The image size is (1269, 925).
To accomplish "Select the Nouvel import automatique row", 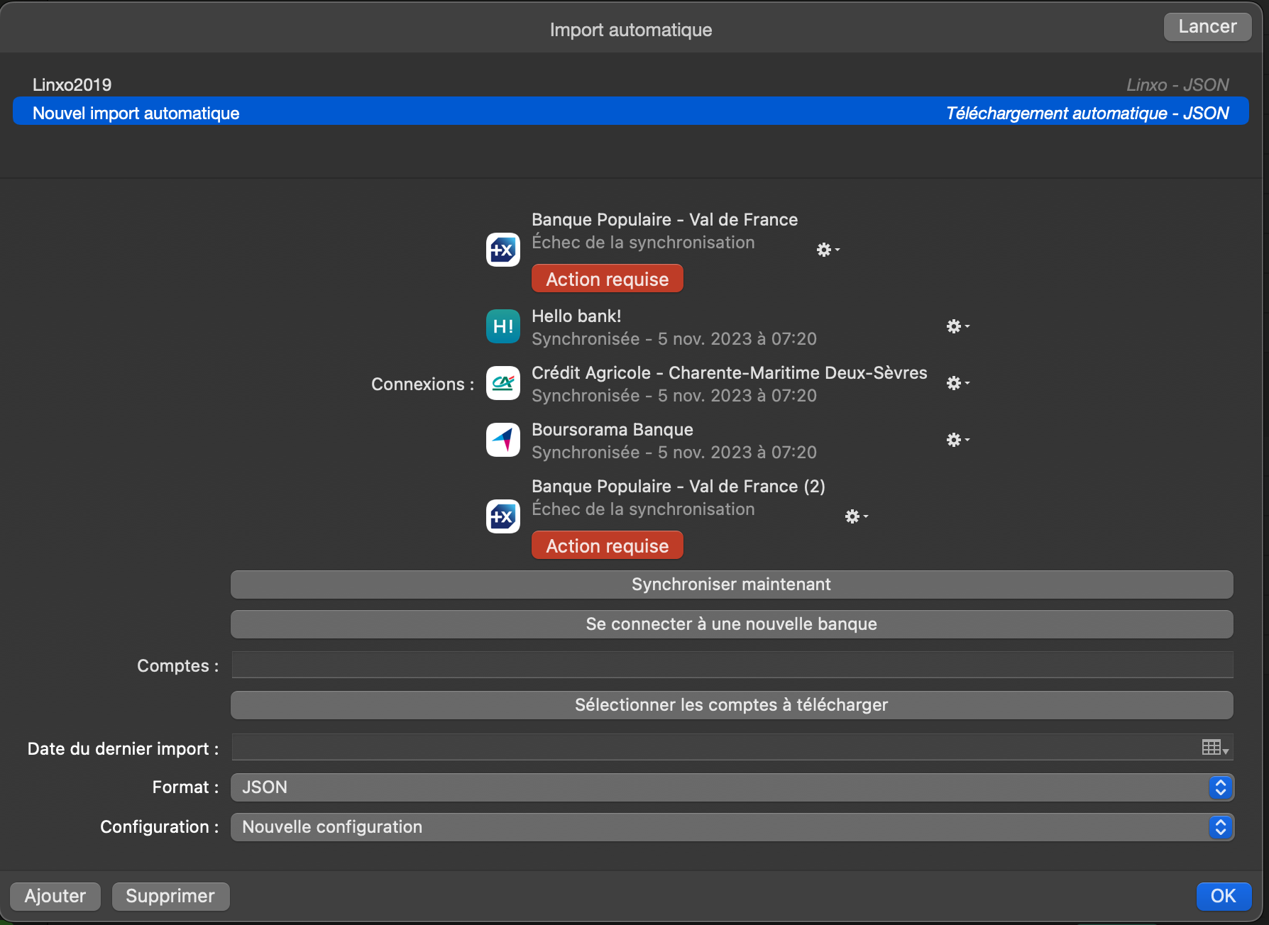I will [x=630, y=111].
